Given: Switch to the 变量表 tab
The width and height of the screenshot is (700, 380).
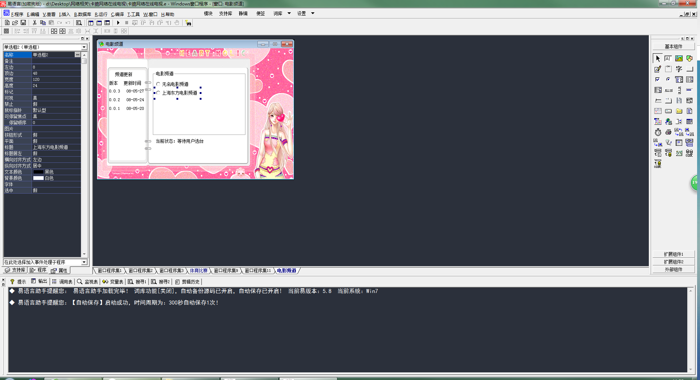Looking at the screenshot, I should [x=113, y=281].
